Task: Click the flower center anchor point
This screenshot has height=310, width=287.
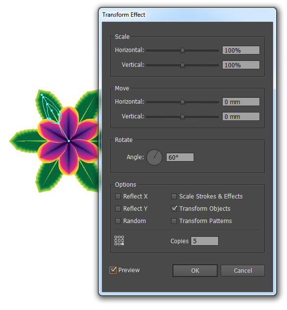Action: point(69,141)
